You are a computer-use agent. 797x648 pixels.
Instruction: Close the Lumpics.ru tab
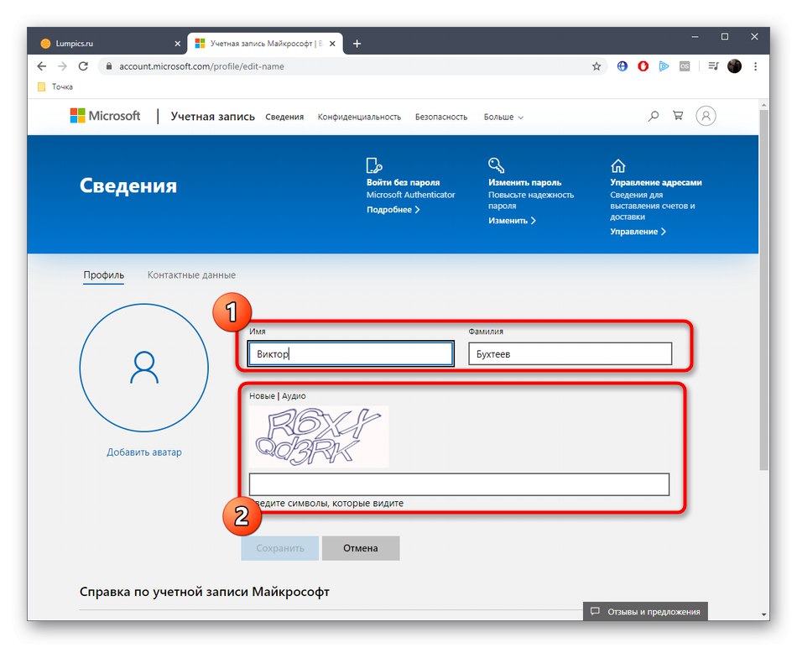177,44
